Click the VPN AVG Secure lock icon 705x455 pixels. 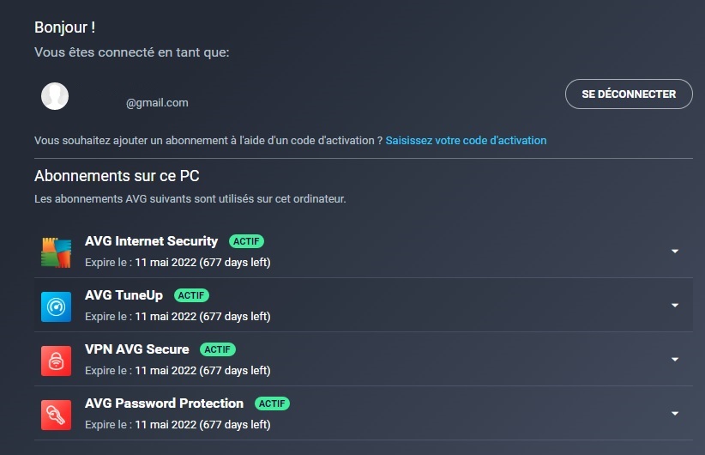tap(57, 361)
